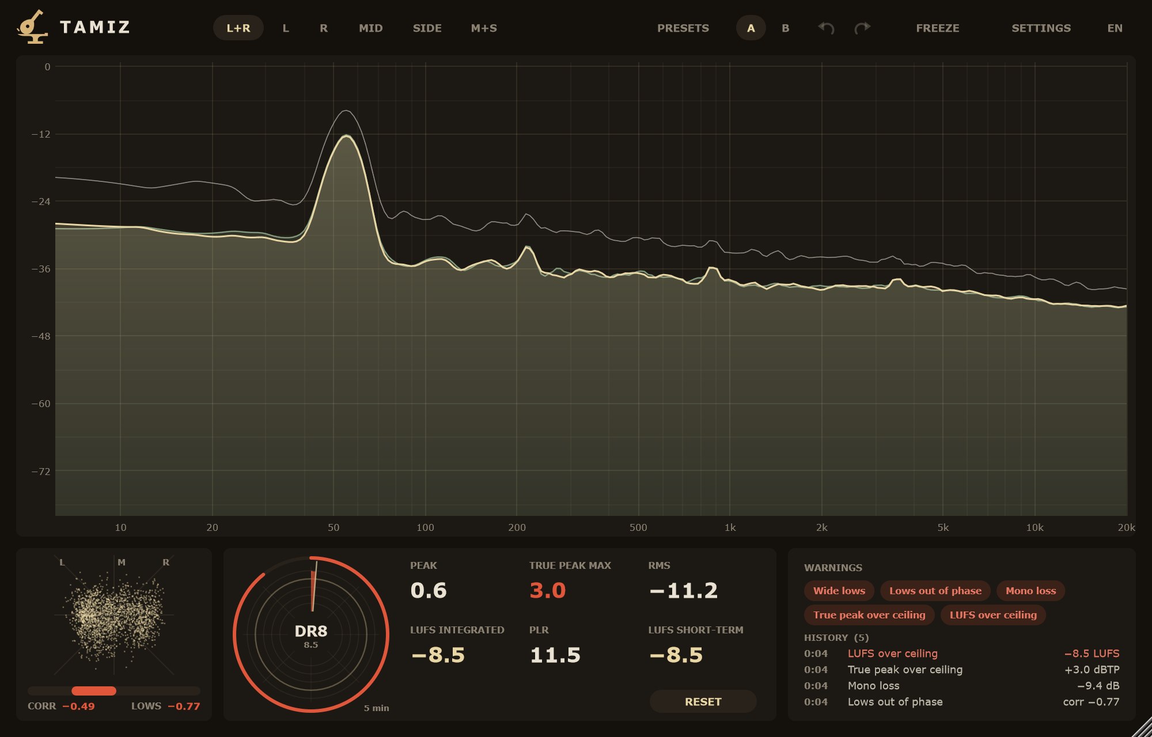The image size is (1152, 737).
Task: Click the 5 min window label
Action: 377,708
